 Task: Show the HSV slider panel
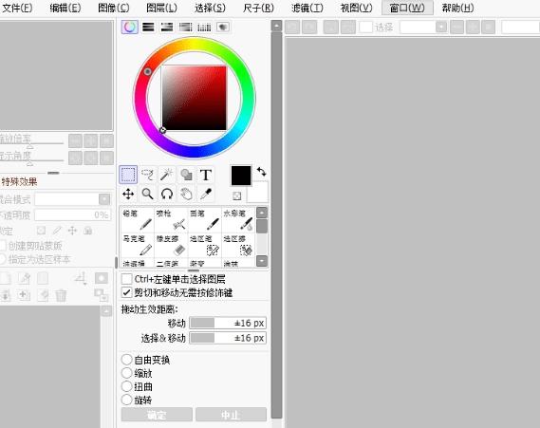click(x=167, y=27)
